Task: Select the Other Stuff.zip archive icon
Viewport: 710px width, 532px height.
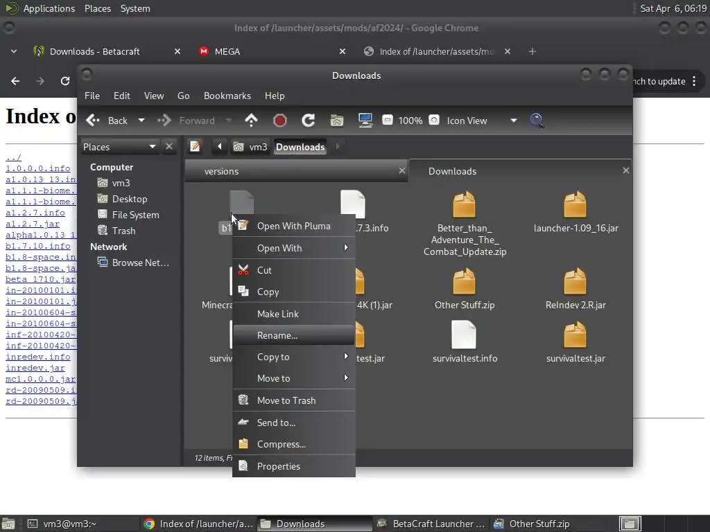Action: pyautogui.click(x=464, y=281)
